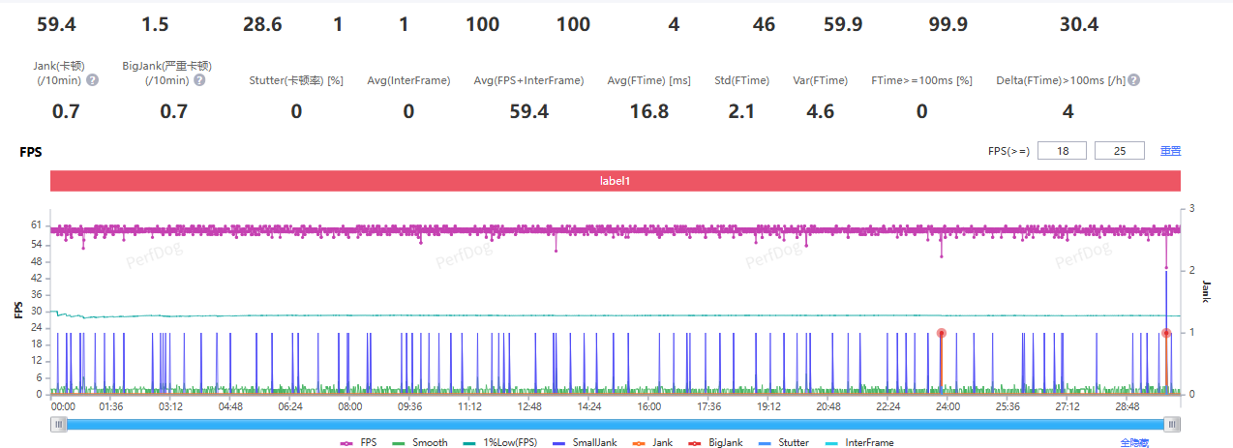1233x448 pixels.
Task: Click the left handle of the time range slider
Action: [x=60, y=424]
